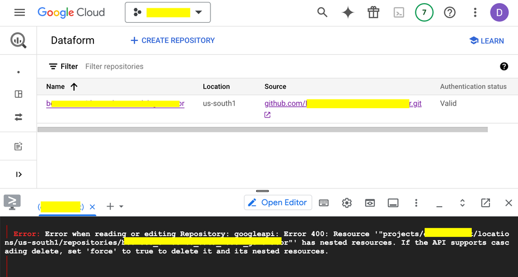Open Cloud Shell in new window
The width and height of the screenshot is (518, 277).
pos(486,203)
